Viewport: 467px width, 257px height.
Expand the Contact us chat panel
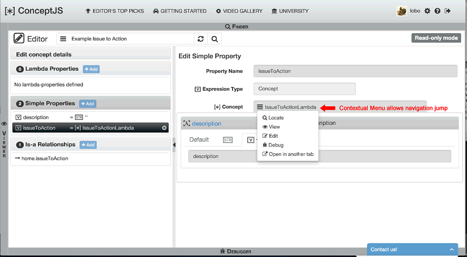point(451,250)
